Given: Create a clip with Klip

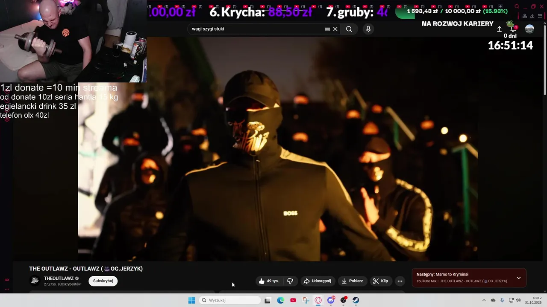Looking at the screenshot, I should (380, 281).
